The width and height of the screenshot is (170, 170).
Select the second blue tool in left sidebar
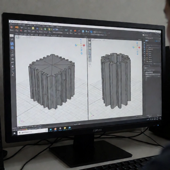[12, 48]
